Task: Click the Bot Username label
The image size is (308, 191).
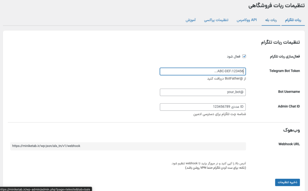Action: (x=288, y=92)
